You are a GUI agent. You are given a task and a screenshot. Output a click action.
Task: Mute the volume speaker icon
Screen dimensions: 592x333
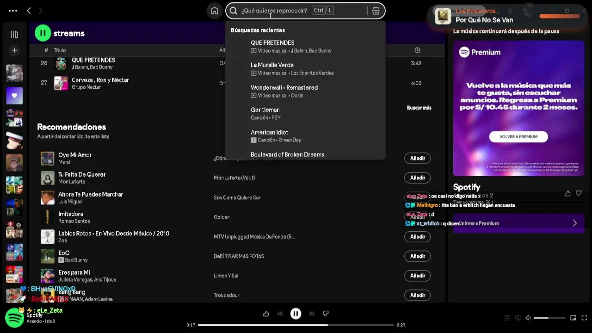pos(528,318)
